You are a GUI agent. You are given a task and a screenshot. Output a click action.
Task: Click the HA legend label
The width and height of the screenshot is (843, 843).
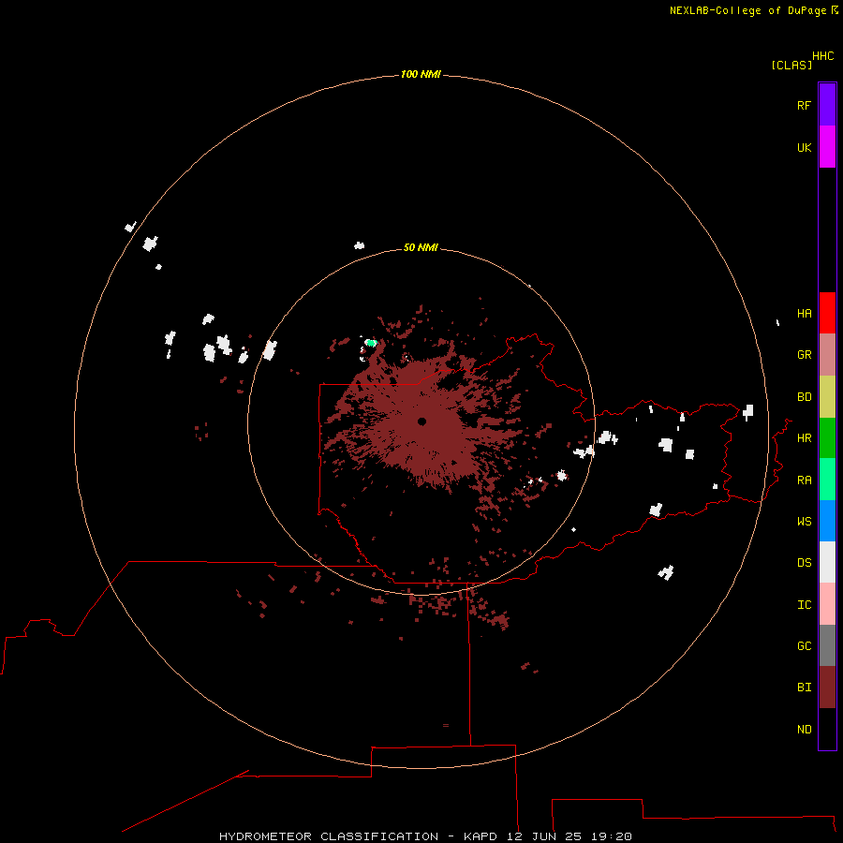pyautogui.click(x=804, y=314)
